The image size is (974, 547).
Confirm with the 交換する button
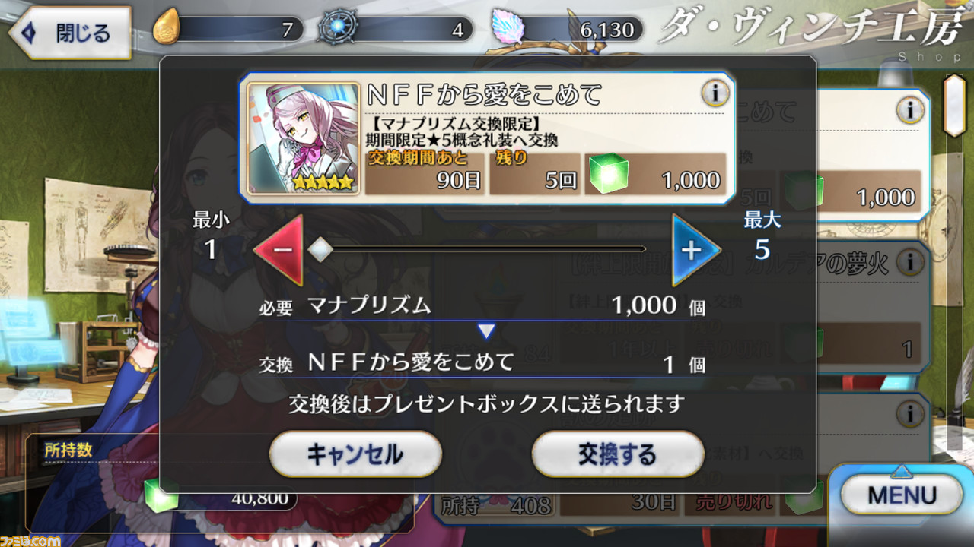pyautogui.click(x=617, y=454)
